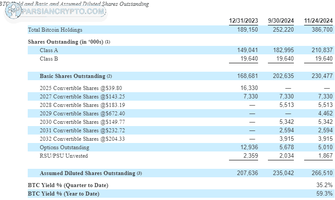335x200 pixels.
Task: Click the 230,477 basic shares value
Action: (x=322, y=76)
